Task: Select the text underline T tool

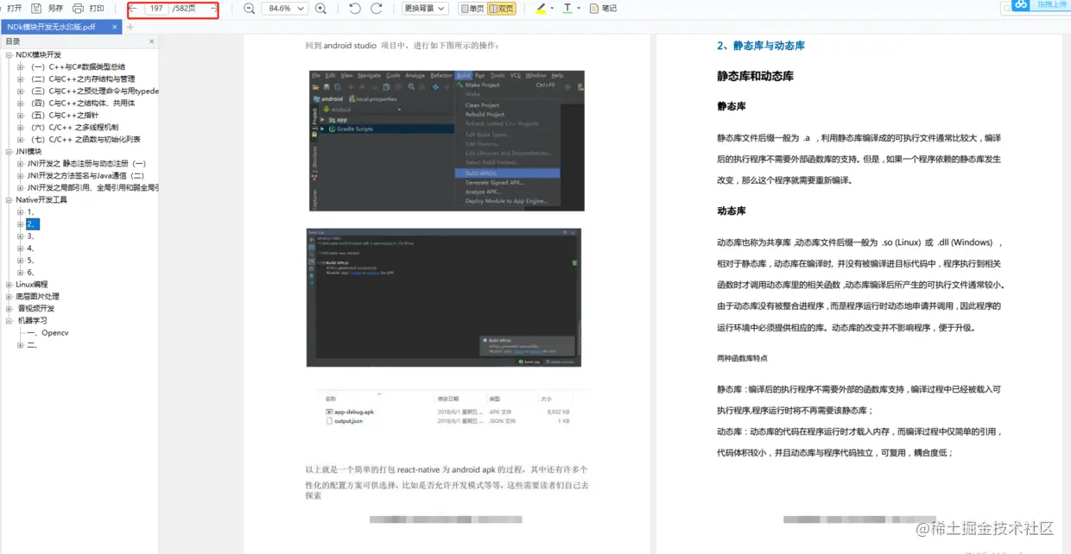Action: coord(567,8)
